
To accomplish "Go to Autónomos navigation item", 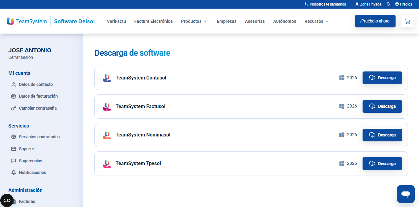I will [x=284, y=21].
